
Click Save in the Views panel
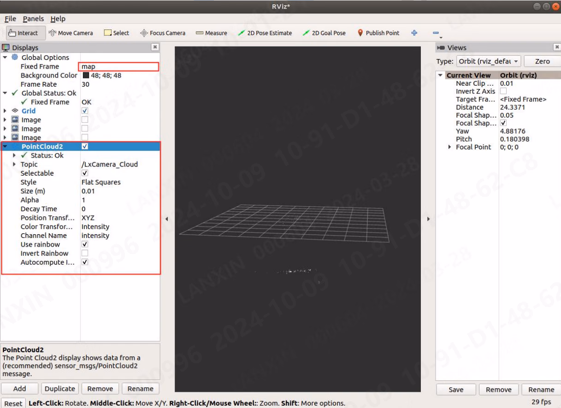point(456,390)
